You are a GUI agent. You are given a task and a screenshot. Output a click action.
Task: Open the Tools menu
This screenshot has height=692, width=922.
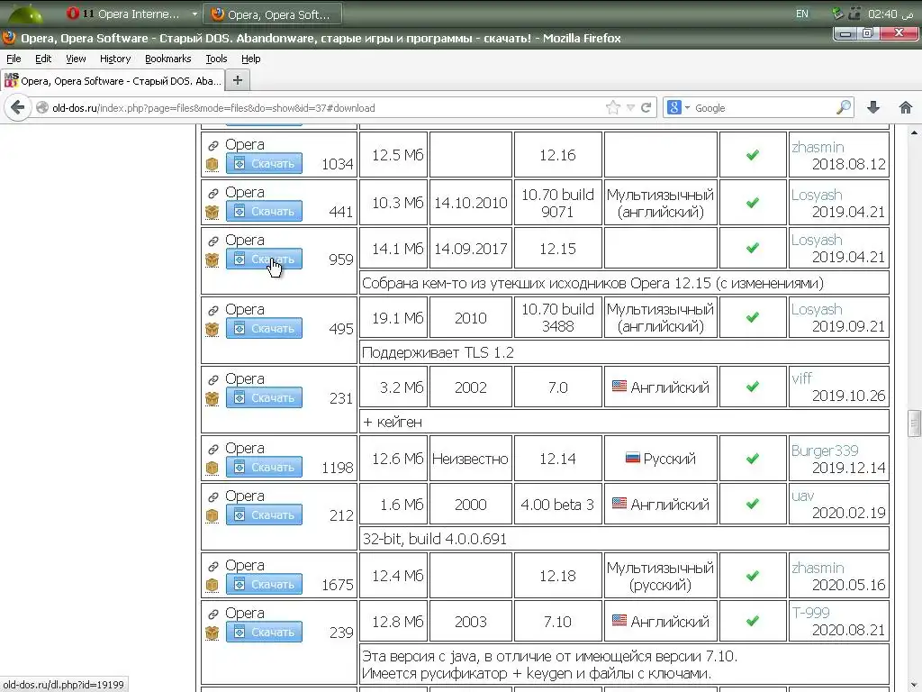216,59
